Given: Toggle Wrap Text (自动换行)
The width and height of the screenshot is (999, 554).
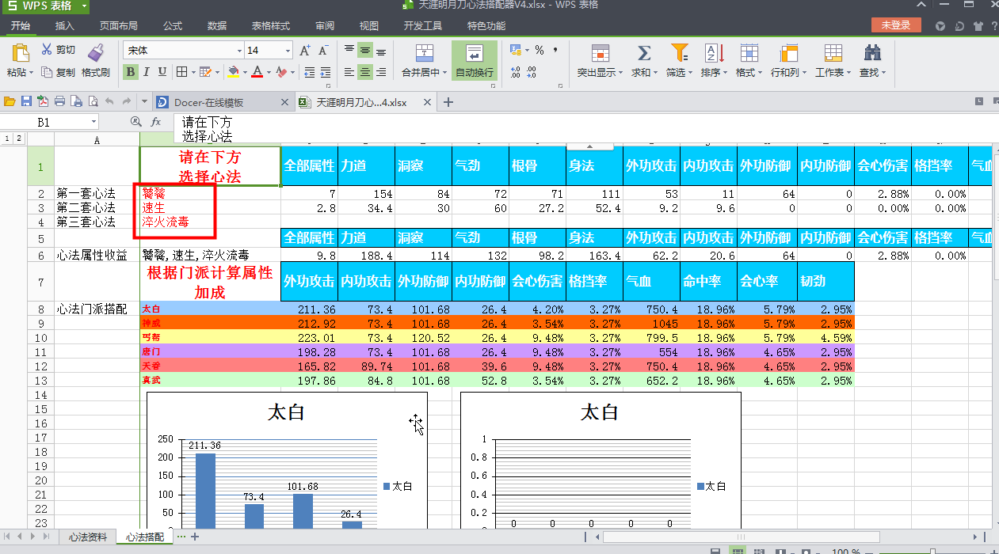Looking at the screenshot, I should point(474,60).
